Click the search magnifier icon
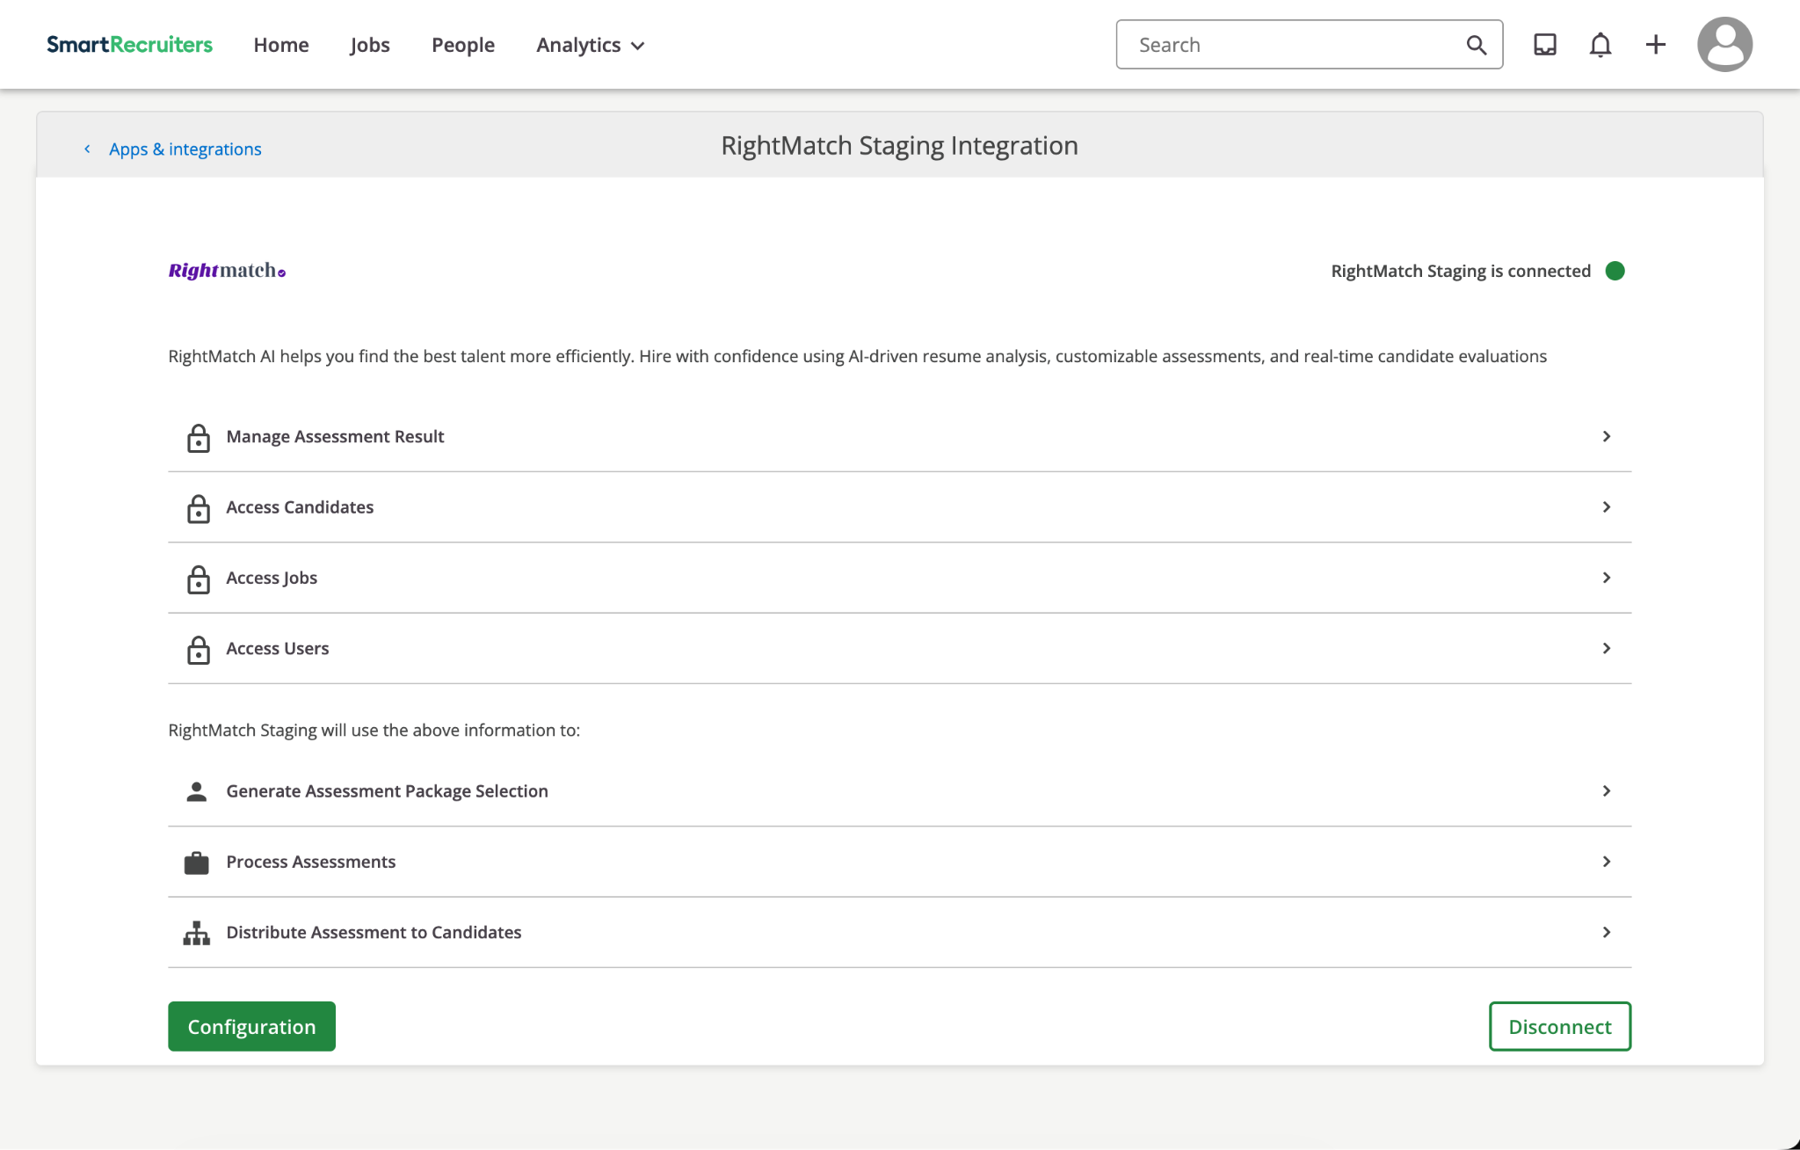Screen dimensions: 1800x1150 click(1477, 45)
